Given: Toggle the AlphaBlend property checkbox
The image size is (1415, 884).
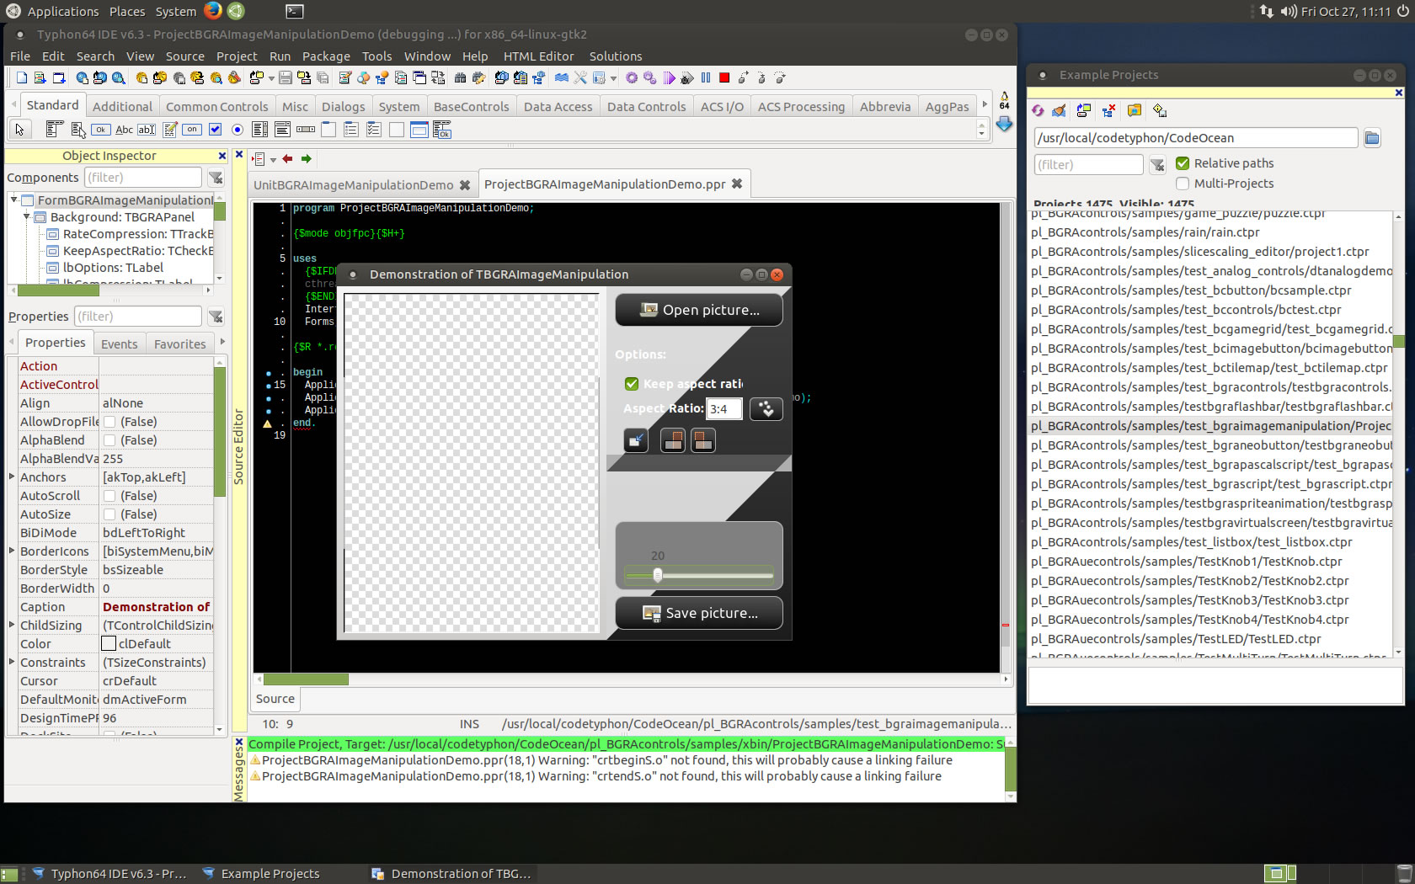Looking at the screenshot, I should click(109, 440).
